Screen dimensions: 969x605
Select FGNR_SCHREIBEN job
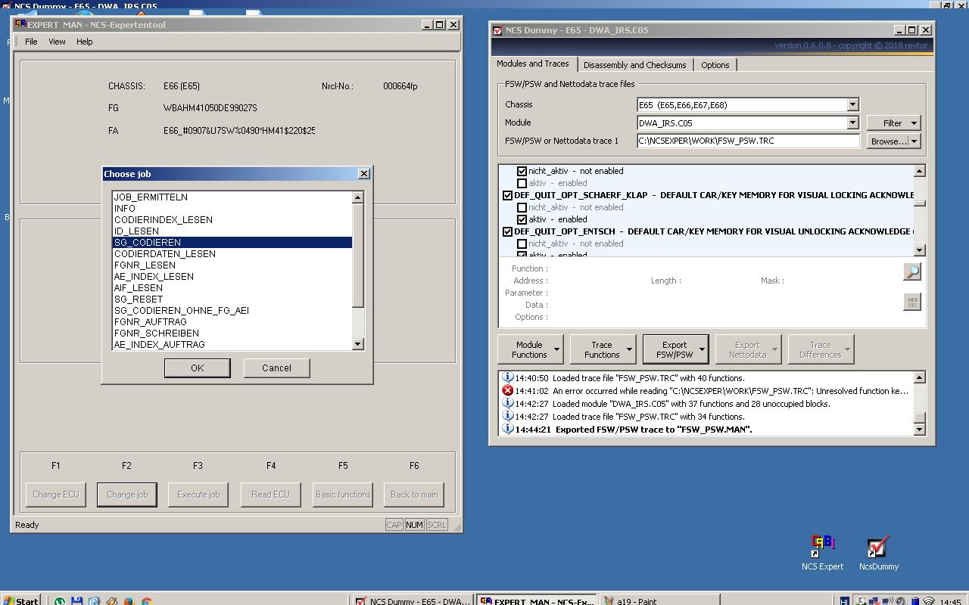click(232, 333)
